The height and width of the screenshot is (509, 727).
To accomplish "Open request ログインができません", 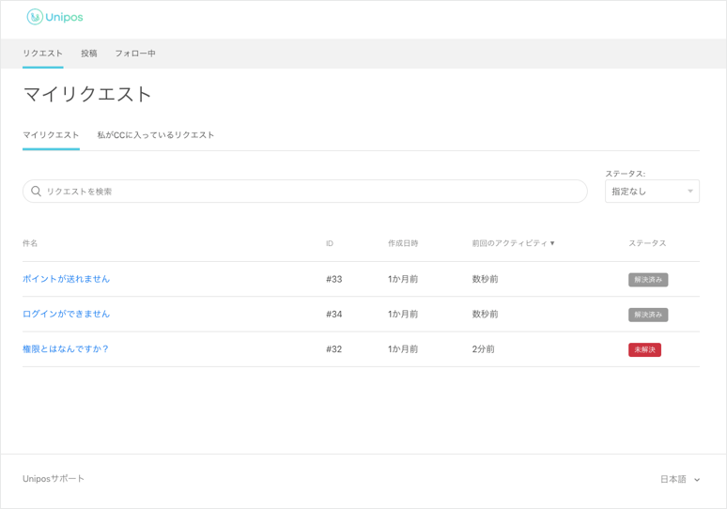I will click(x=66, y=314).
